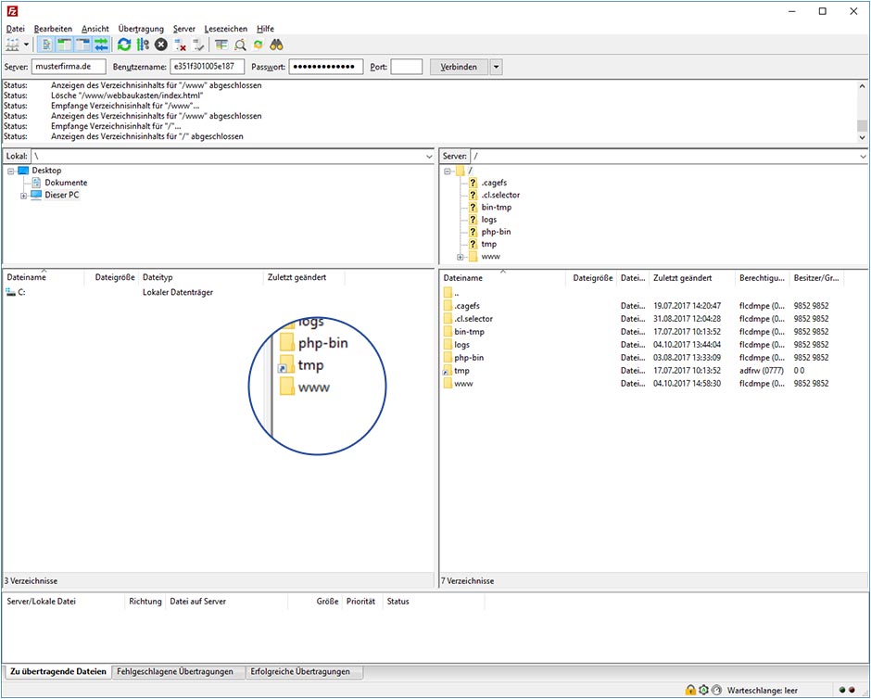Collapse the Desktop tree node
The image size is (871, 699).
pyautogui.click(x=10, y=172)
